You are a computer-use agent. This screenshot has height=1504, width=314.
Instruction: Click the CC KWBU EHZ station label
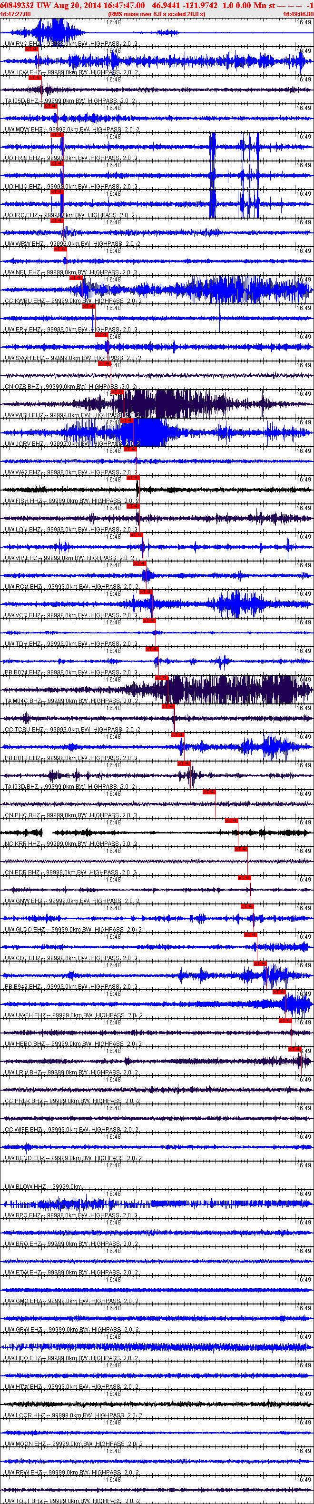coord(25,301)
